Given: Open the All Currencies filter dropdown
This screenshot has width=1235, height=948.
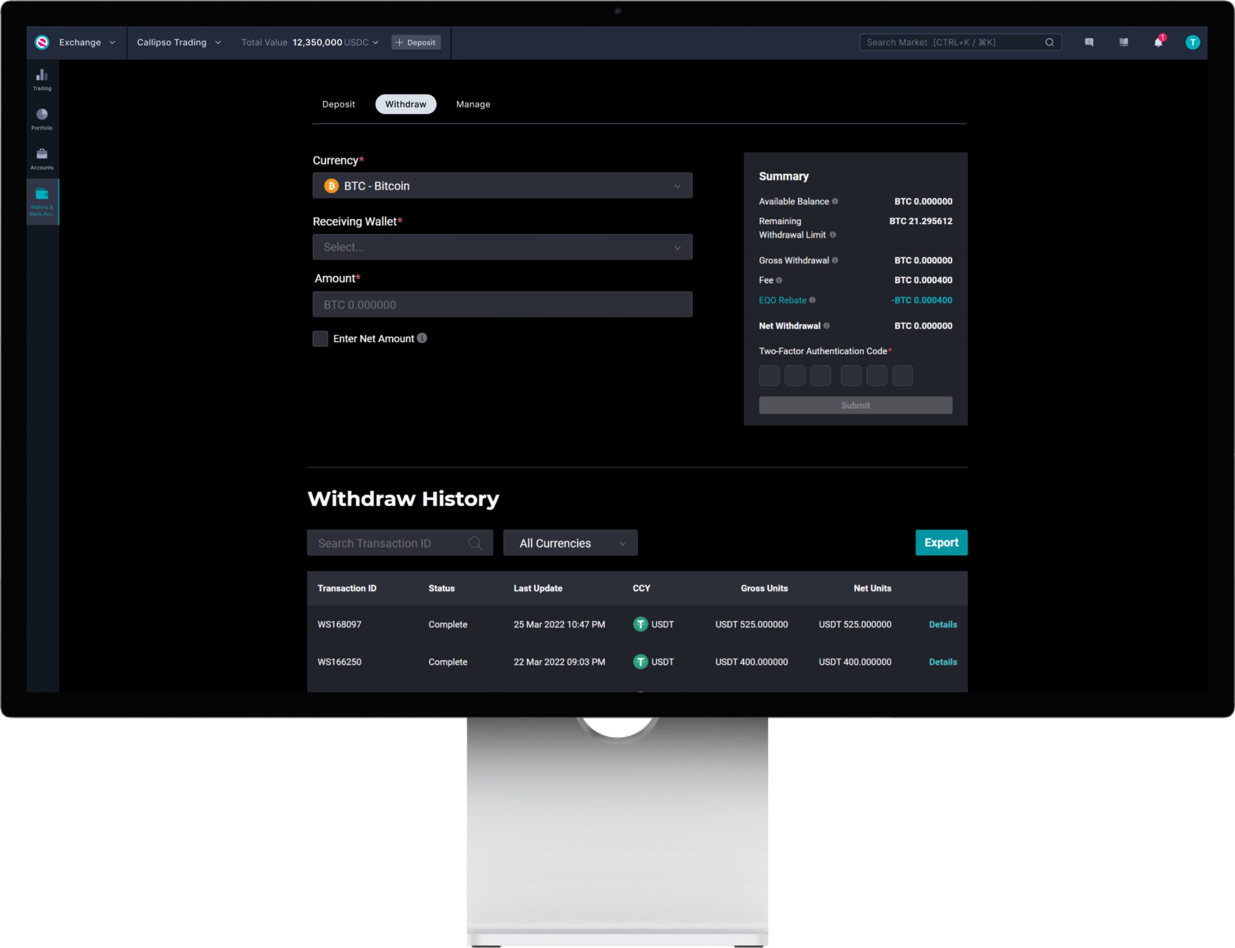Looking at the screenshot, I should 570,543.
